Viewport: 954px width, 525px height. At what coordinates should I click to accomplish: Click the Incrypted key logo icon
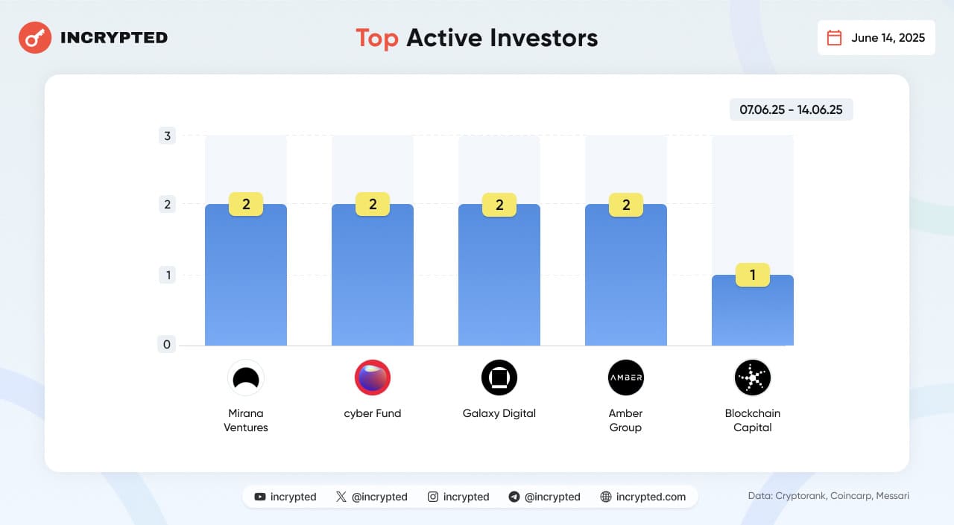click(35, 37)
